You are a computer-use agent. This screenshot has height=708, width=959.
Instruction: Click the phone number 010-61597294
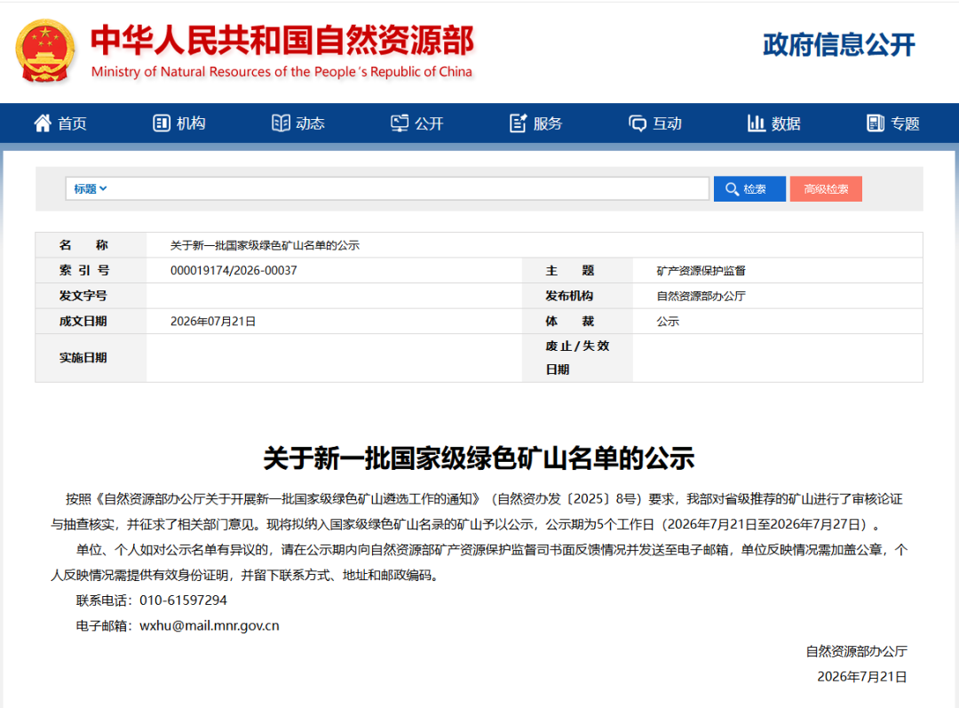[183, 601]
